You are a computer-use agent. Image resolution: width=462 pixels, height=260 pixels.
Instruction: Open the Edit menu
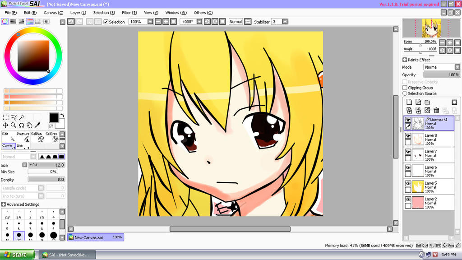[30, 13]
